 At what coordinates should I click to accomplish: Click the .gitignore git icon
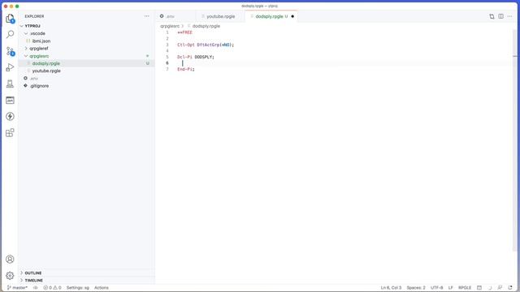coord(25,86)
